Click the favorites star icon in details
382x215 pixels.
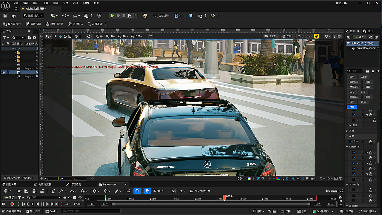coord(373,71)
